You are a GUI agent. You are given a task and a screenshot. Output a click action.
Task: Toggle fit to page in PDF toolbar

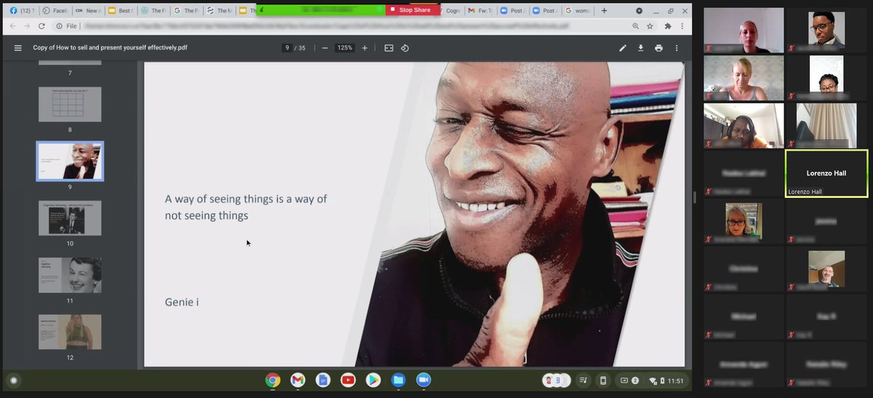point(388,48)
